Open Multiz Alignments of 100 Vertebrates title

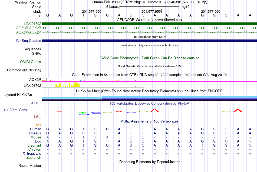[x=149, y=121]
